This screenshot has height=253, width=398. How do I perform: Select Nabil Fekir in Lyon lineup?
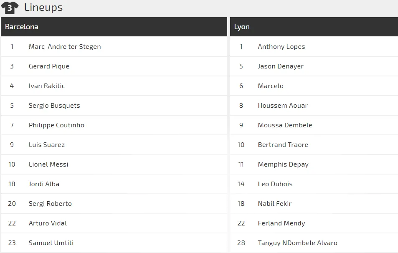[x=275, y=204]
